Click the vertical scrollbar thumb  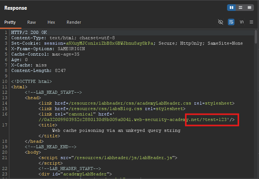pyautogui.click(x=256, y=37)
